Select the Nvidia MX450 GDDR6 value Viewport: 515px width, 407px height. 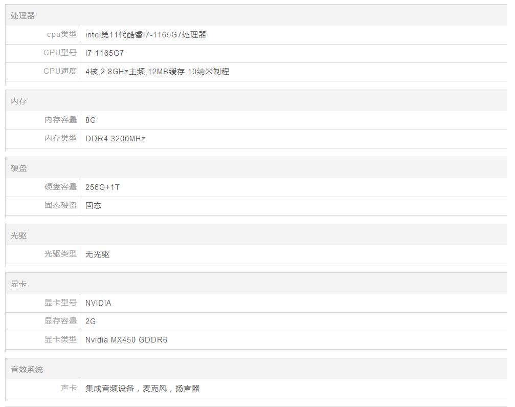pos(126,340)
